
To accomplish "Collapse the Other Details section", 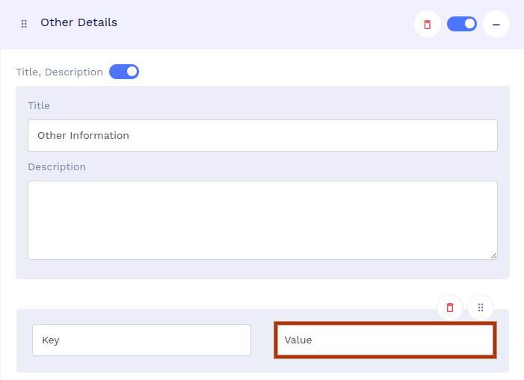I will [x=496, y=24].
